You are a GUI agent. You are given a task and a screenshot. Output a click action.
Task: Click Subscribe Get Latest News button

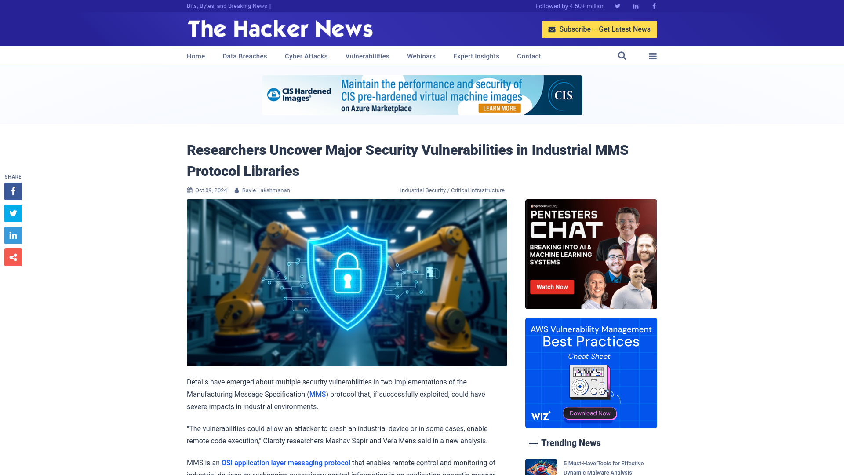coord(600,29)
